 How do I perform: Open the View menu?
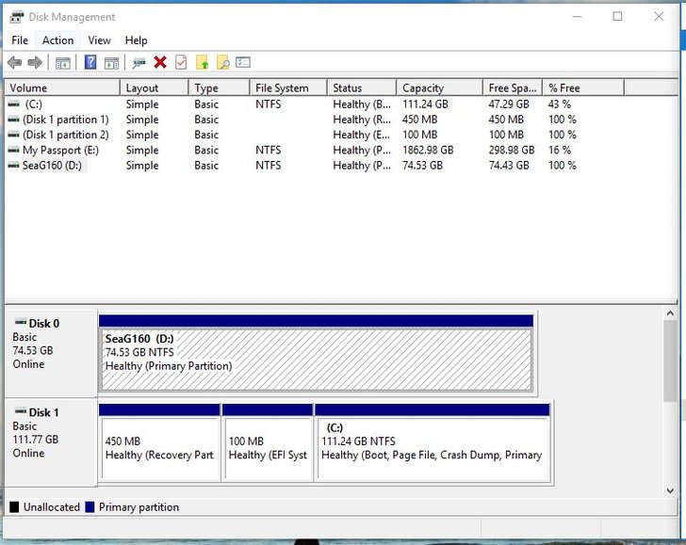(x=99, y=40)
